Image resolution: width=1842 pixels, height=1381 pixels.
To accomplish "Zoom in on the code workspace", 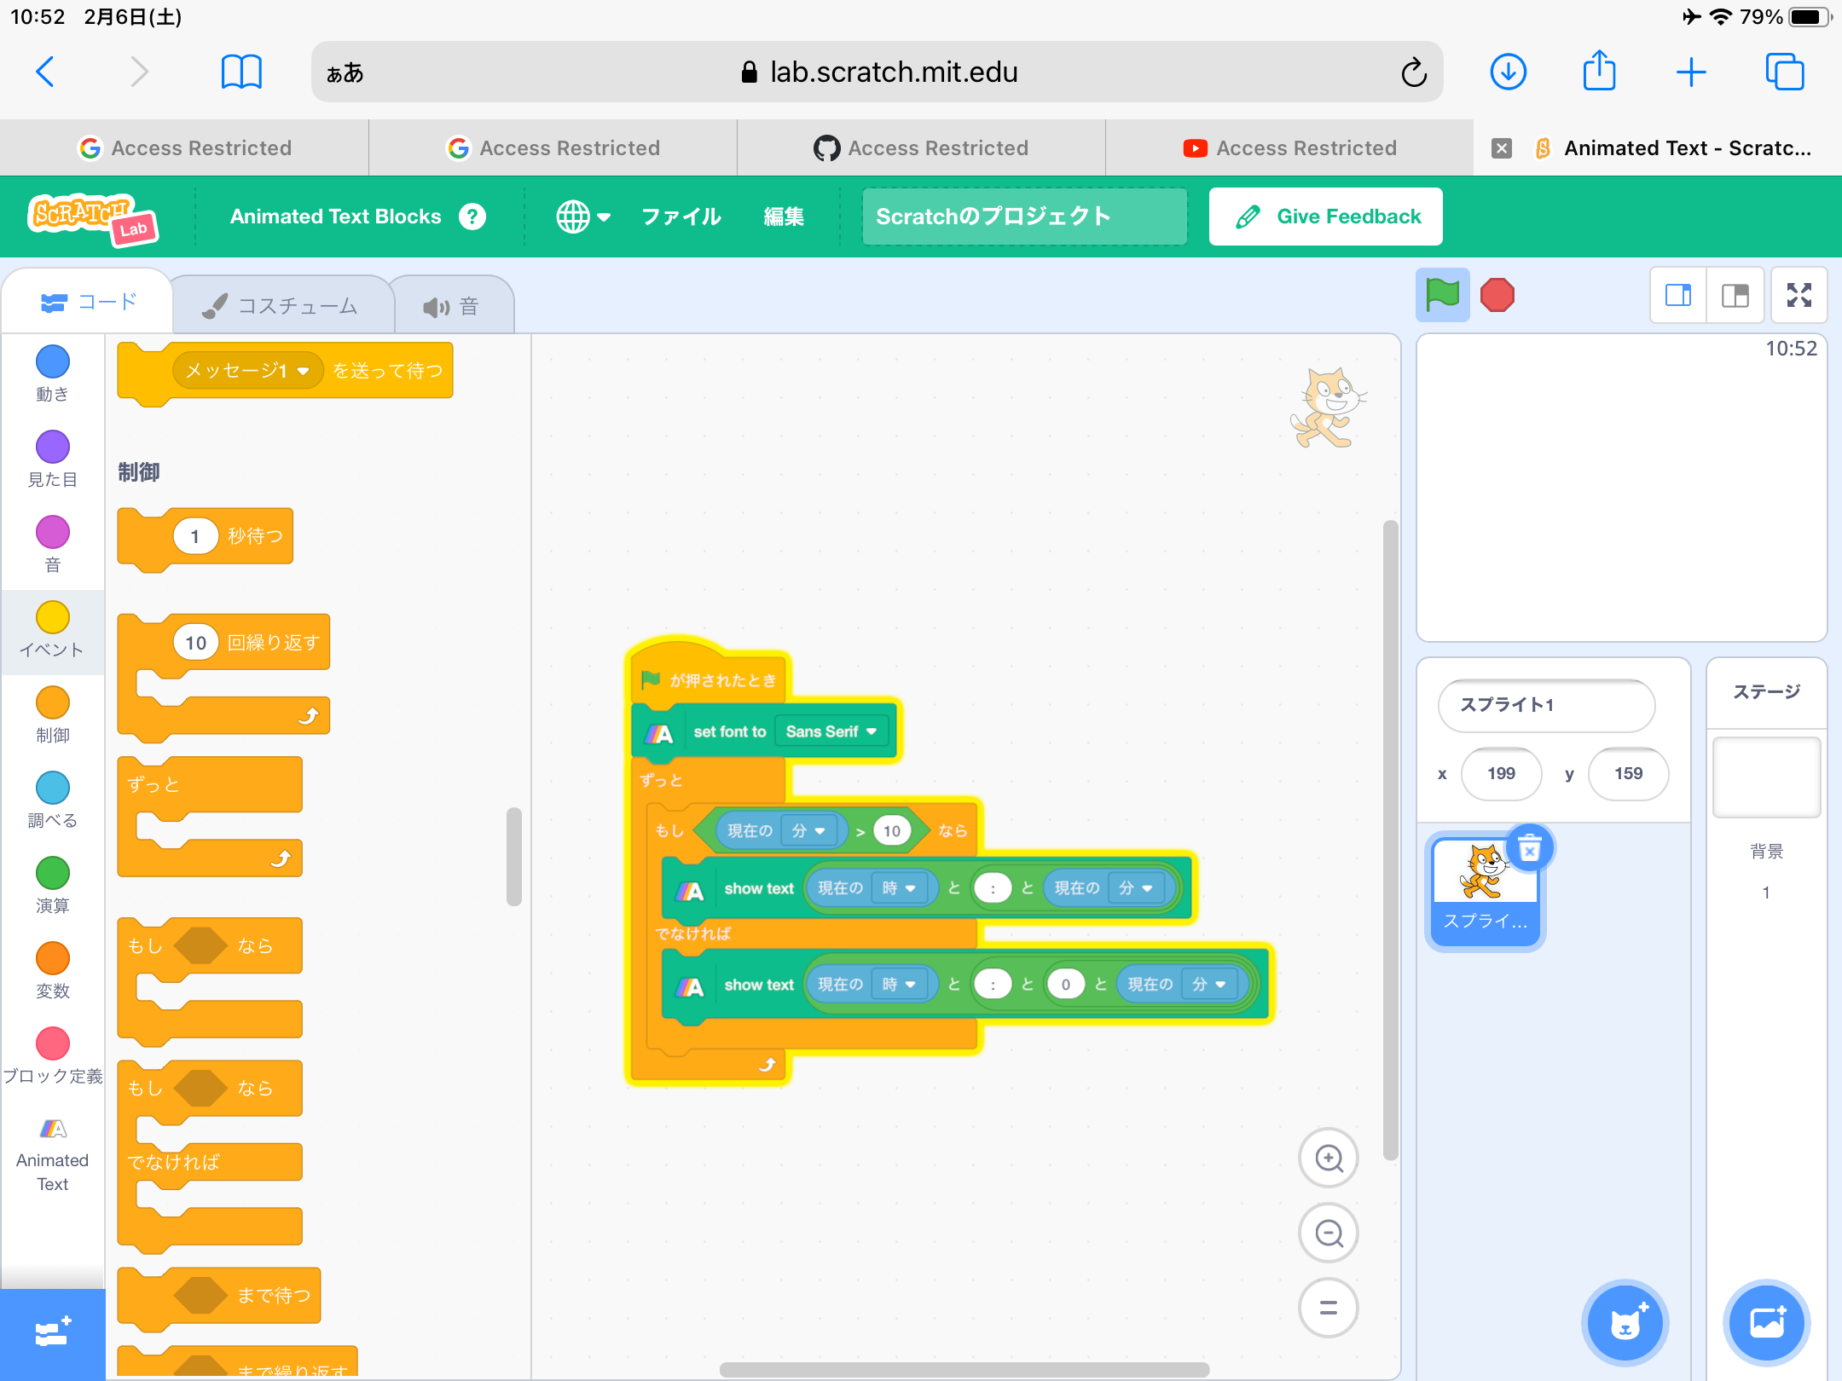I will (1328, 1158).
